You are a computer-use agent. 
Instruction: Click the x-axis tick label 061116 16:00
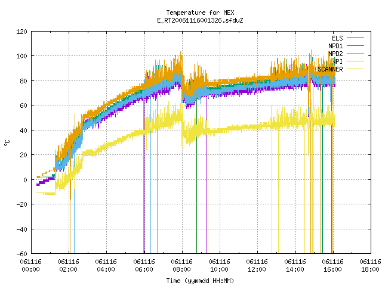(x=332, y=265)
